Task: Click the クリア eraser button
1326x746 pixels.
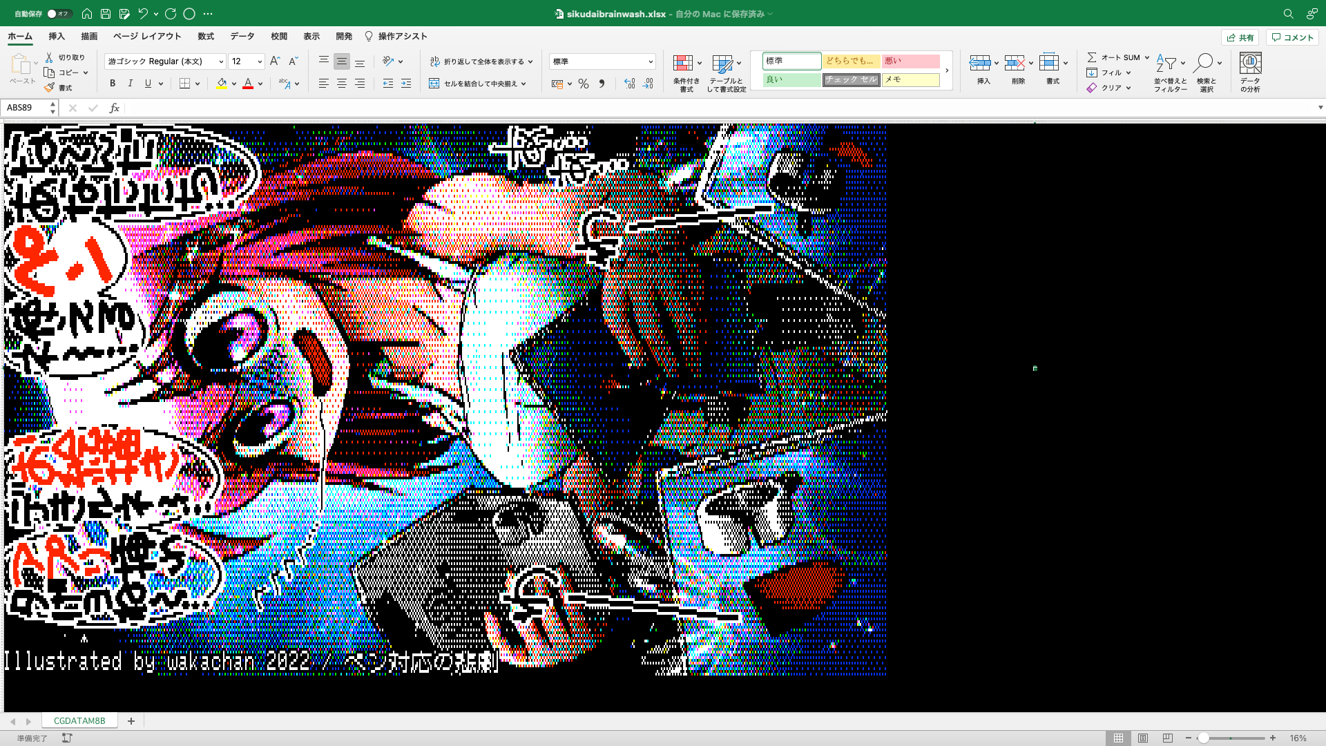Action: click(x=1104, y=88)
